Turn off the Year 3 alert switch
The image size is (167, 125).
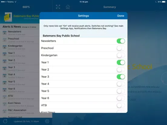[121, 77]
